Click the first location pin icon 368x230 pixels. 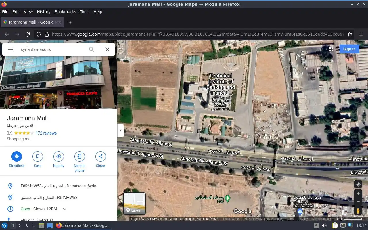[10, 186]
